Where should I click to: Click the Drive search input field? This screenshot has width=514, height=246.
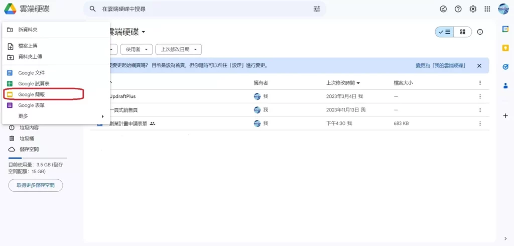tap(205, 9)
